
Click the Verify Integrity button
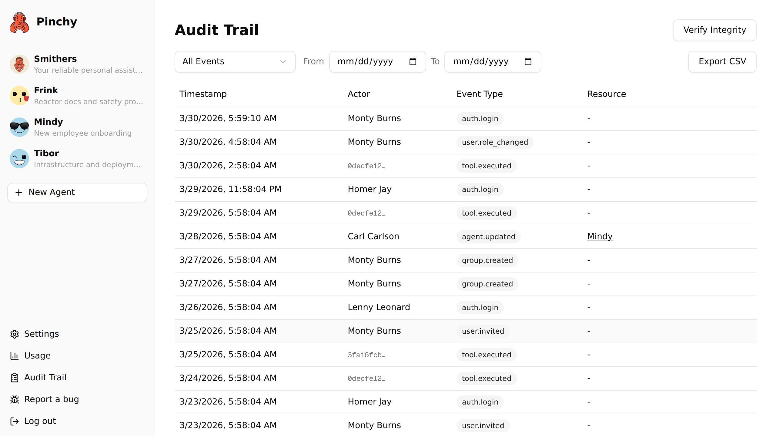(x=714, y=30)
